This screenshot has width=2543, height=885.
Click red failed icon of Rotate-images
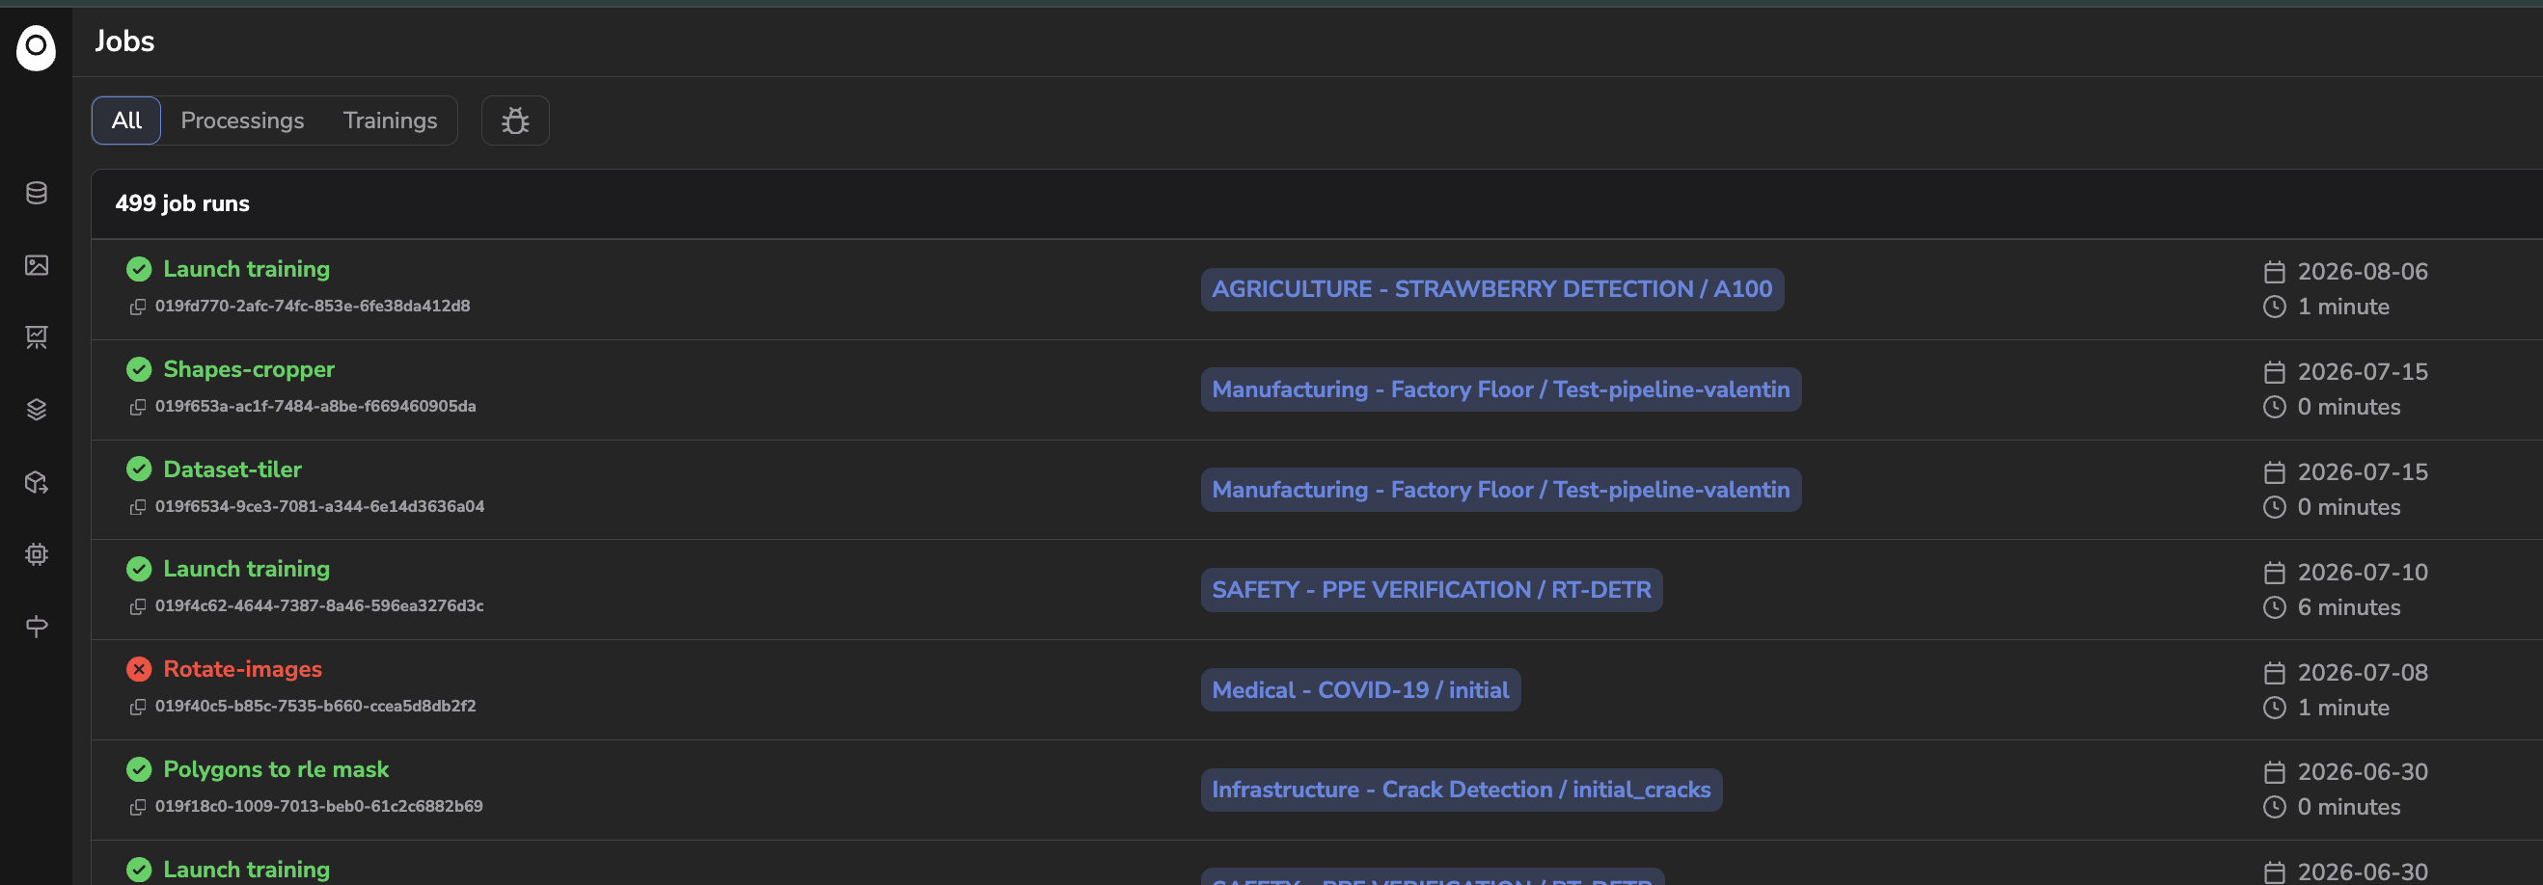[139, 669]
